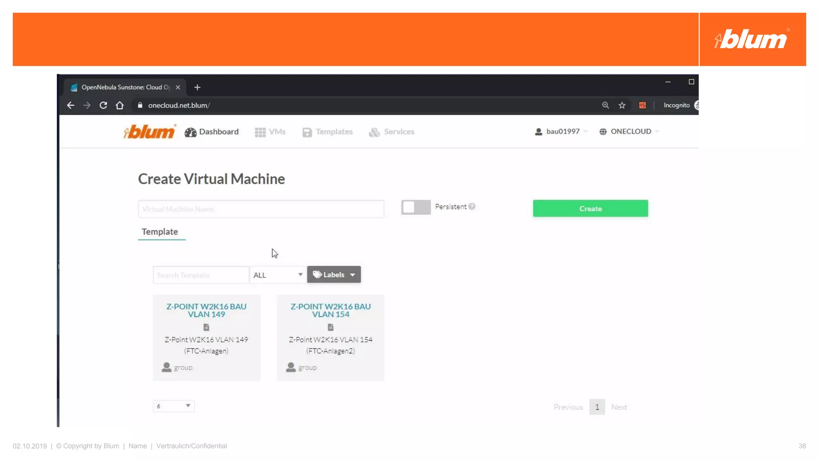Click the zoom magnifier icon in address bar
The height and width of the screenshot is (461, 819).
coord(605,105)
